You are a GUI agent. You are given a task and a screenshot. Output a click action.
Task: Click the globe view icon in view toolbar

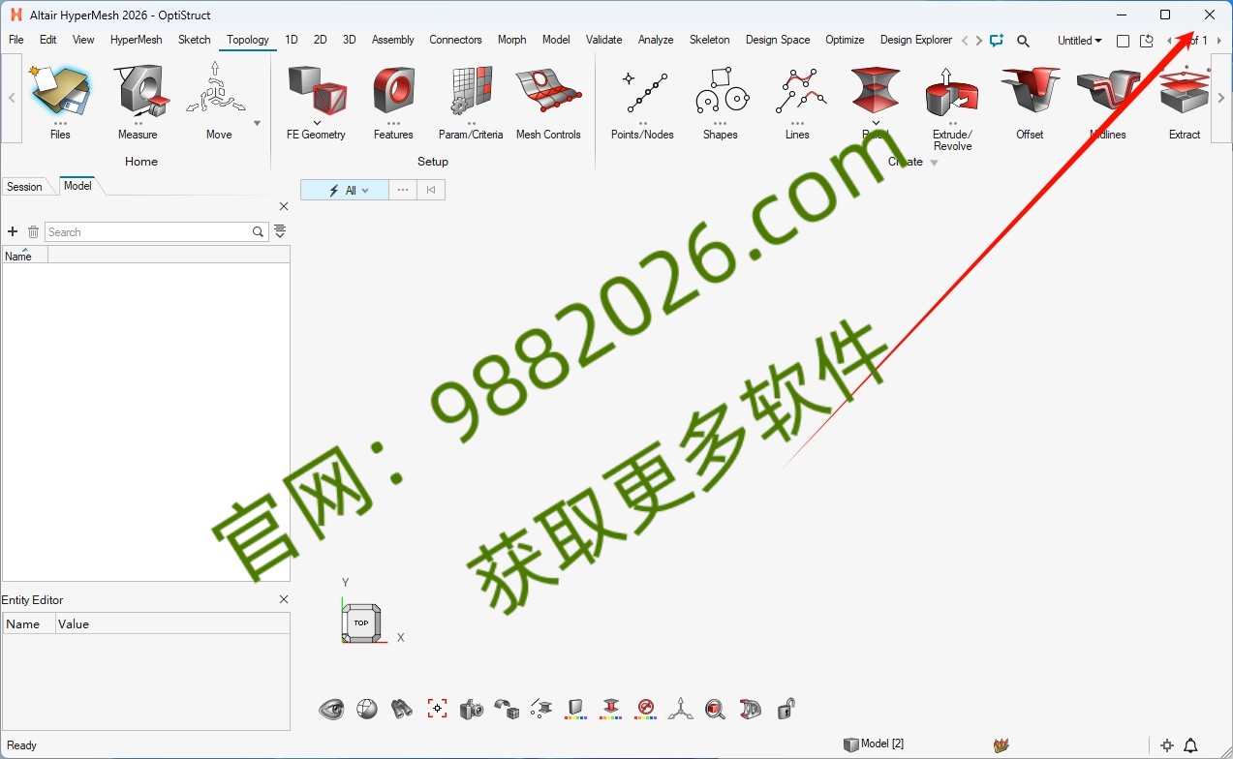click(x=366, y=709)
